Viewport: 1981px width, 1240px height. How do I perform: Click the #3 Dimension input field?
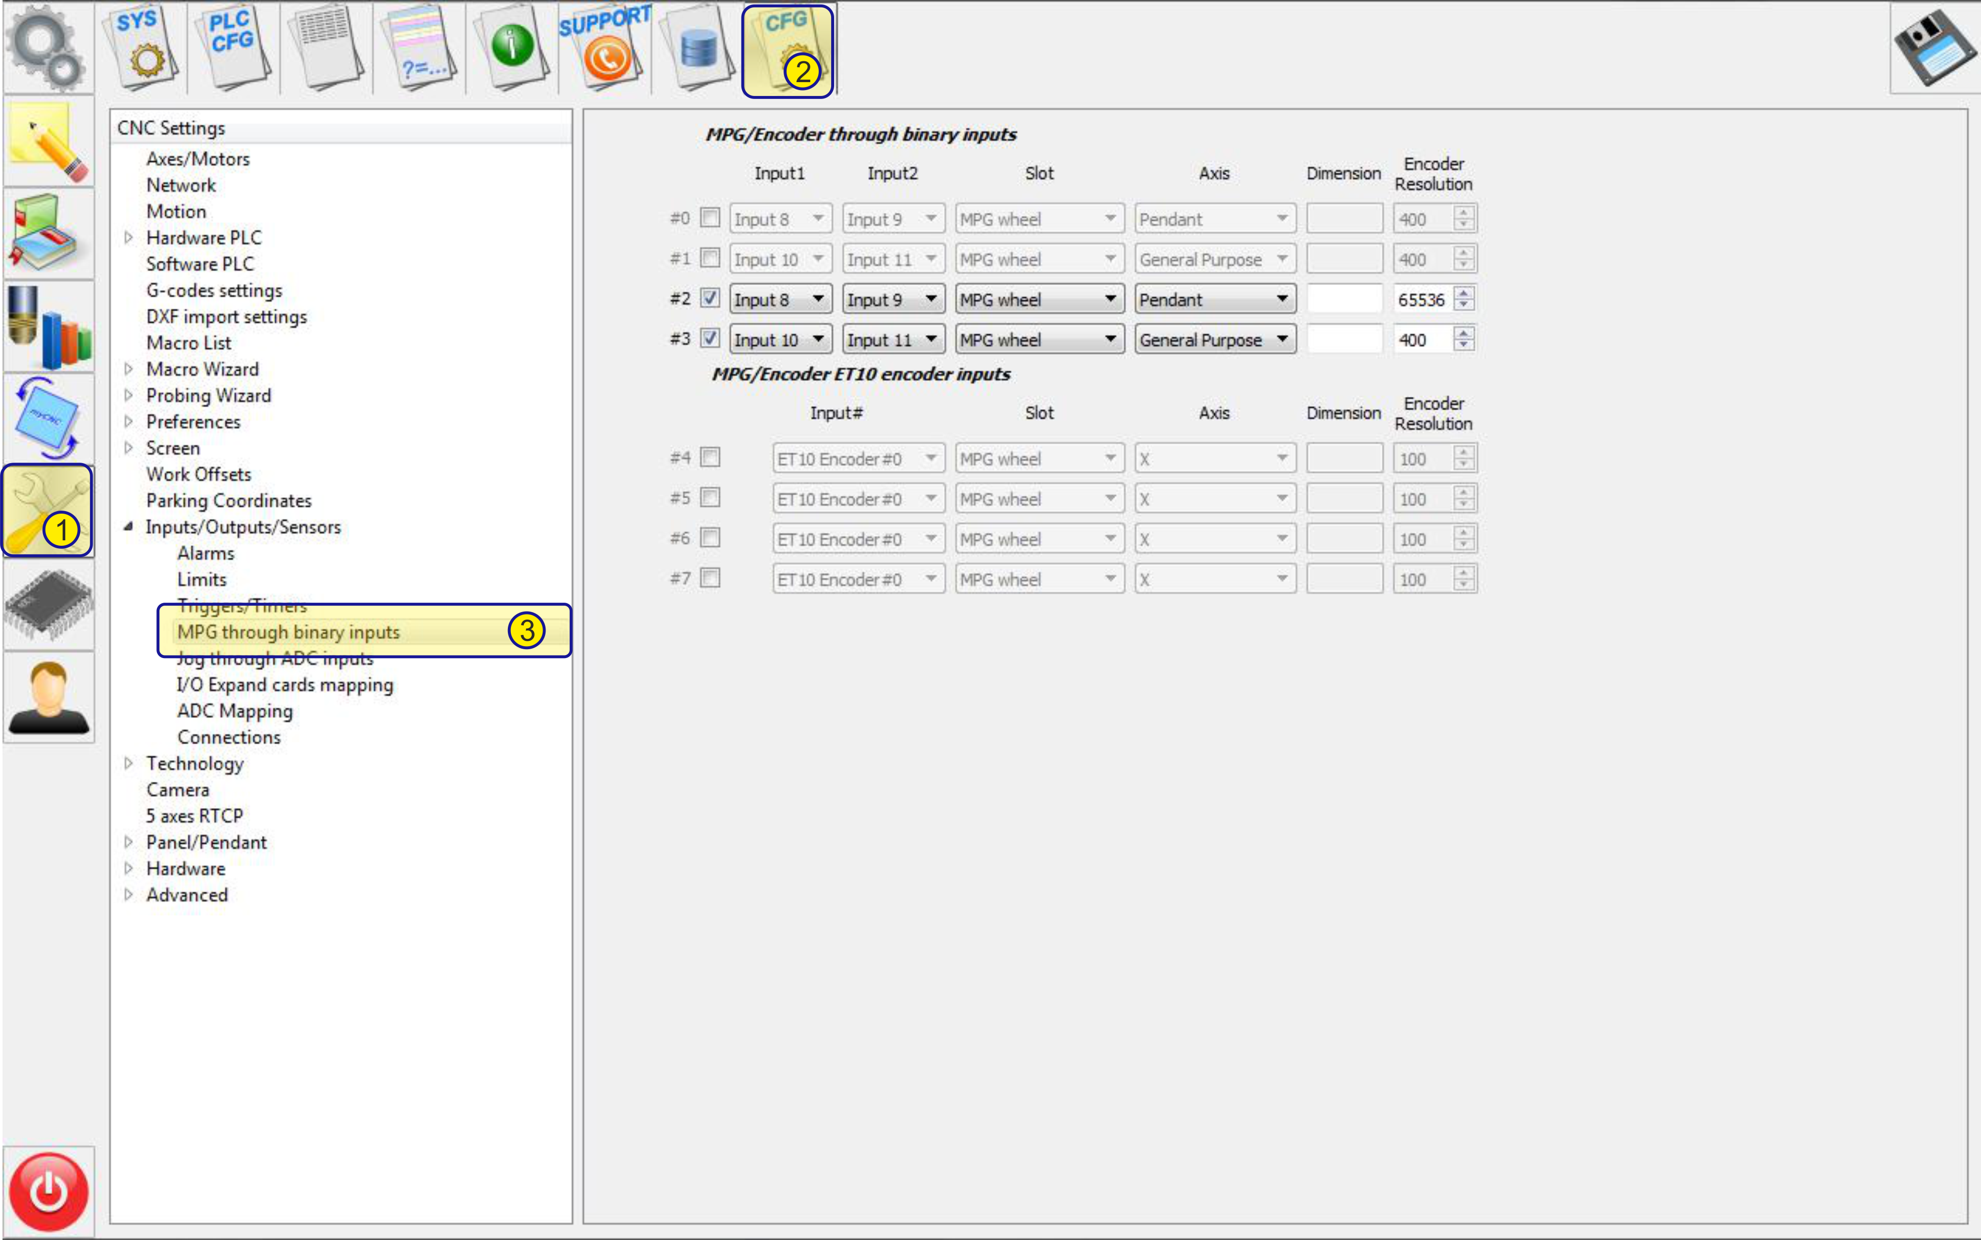(x=1343, y=339)
